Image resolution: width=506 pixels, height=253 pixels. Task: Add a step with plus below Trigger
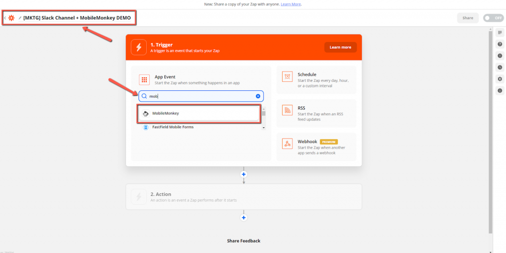(x=244, y=174)
